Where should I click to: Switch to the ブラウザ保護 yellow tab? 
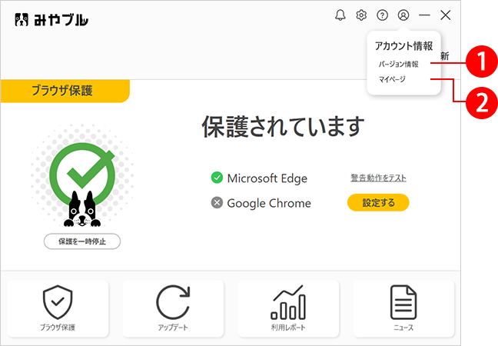(x=65, y=91)
